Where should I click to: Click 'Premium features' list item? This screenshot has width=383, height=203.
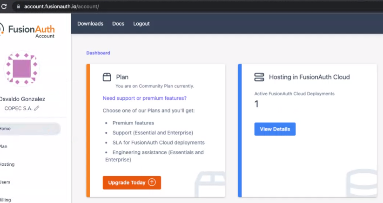133,123
